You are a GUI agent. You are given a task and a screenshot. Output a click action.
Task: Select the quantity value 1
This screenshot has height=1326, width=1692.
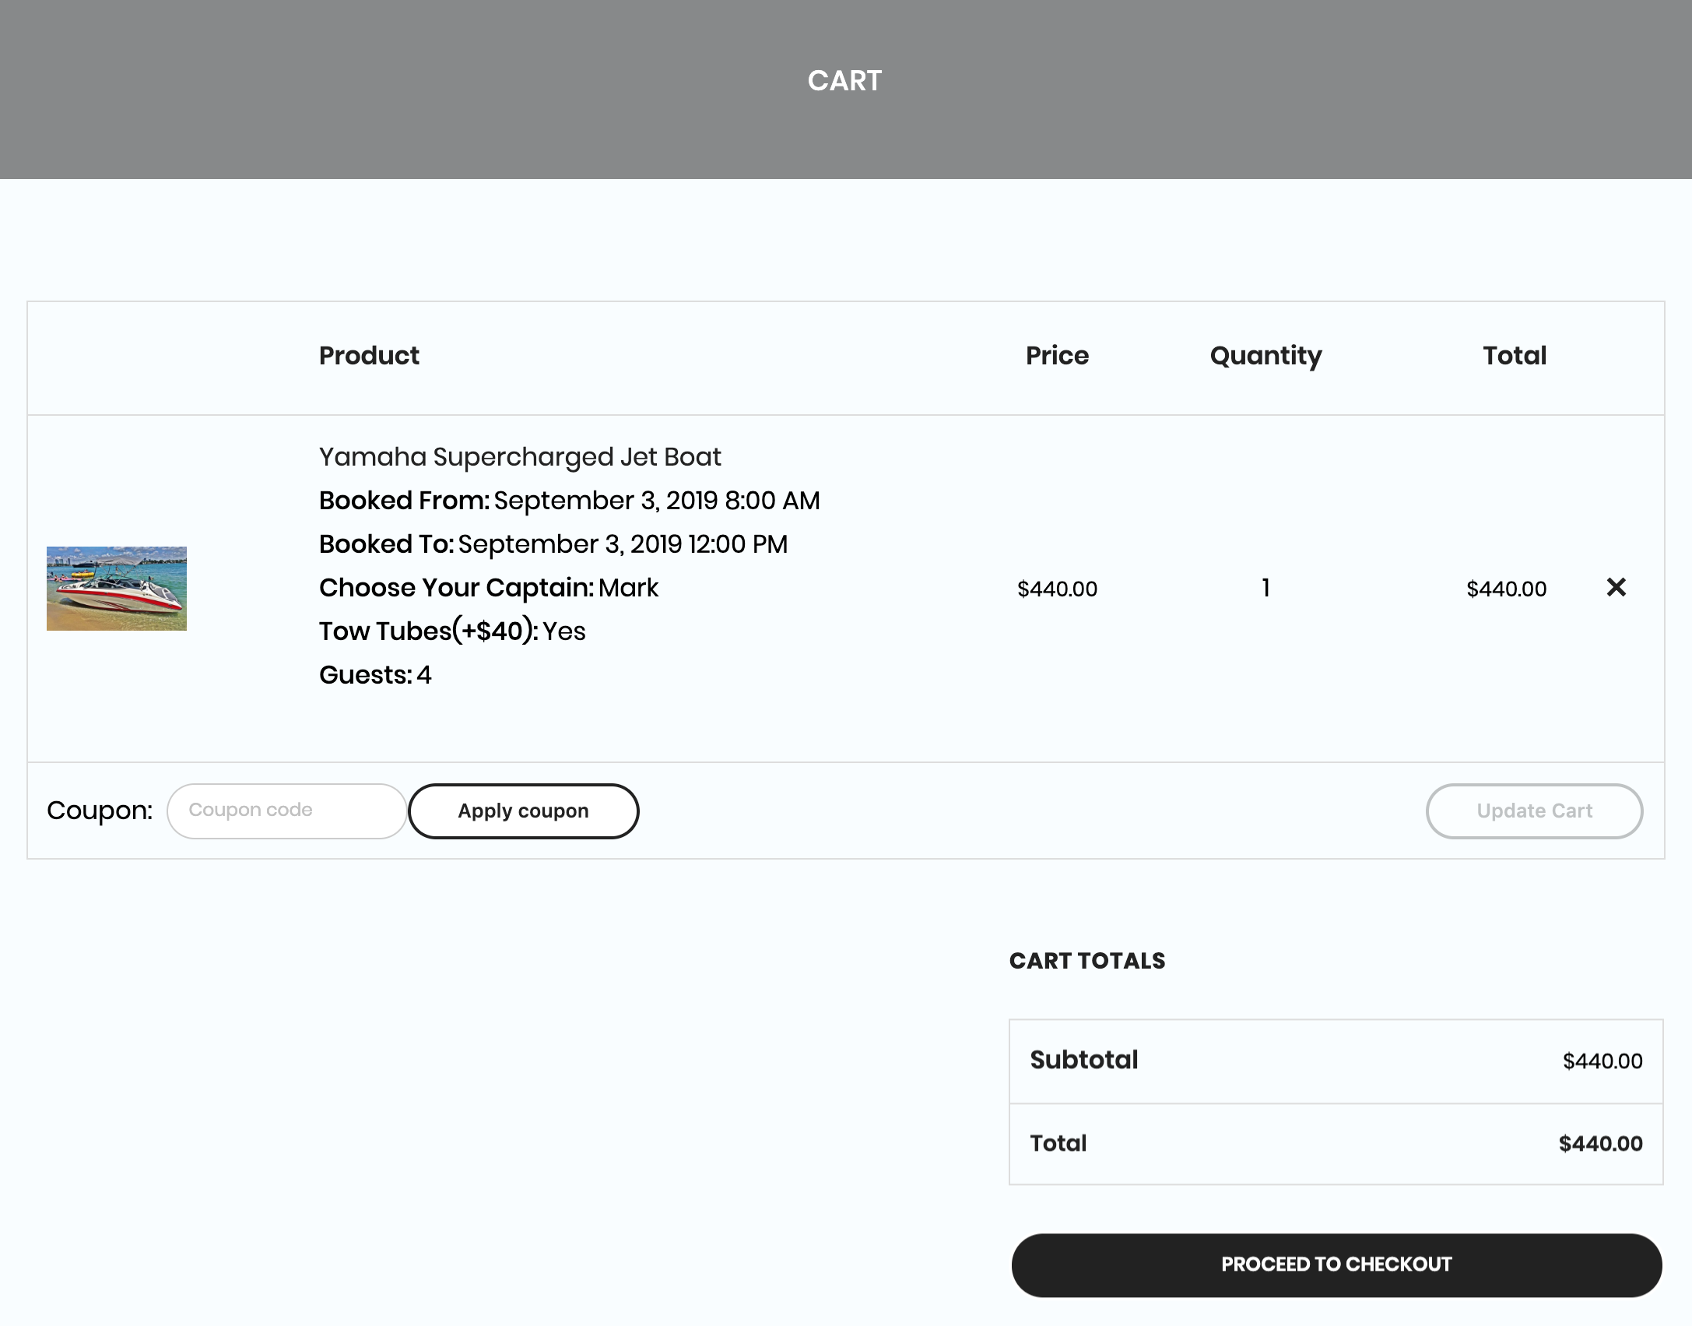click(1265, 588)
